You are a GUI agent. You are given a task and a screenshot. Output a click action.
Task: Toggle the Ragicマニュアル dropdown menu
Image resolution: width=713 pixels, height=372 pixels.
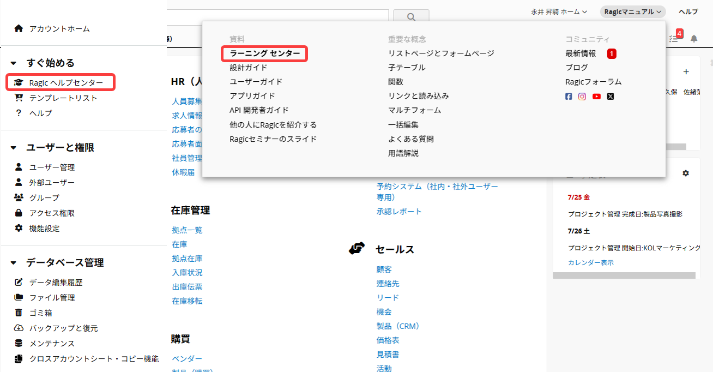coord(633,11)
